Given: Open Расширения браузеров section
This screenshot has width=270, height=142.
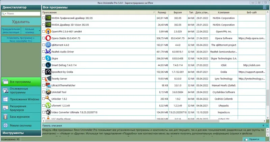Looking at the screenshot, I should point(21,108).
